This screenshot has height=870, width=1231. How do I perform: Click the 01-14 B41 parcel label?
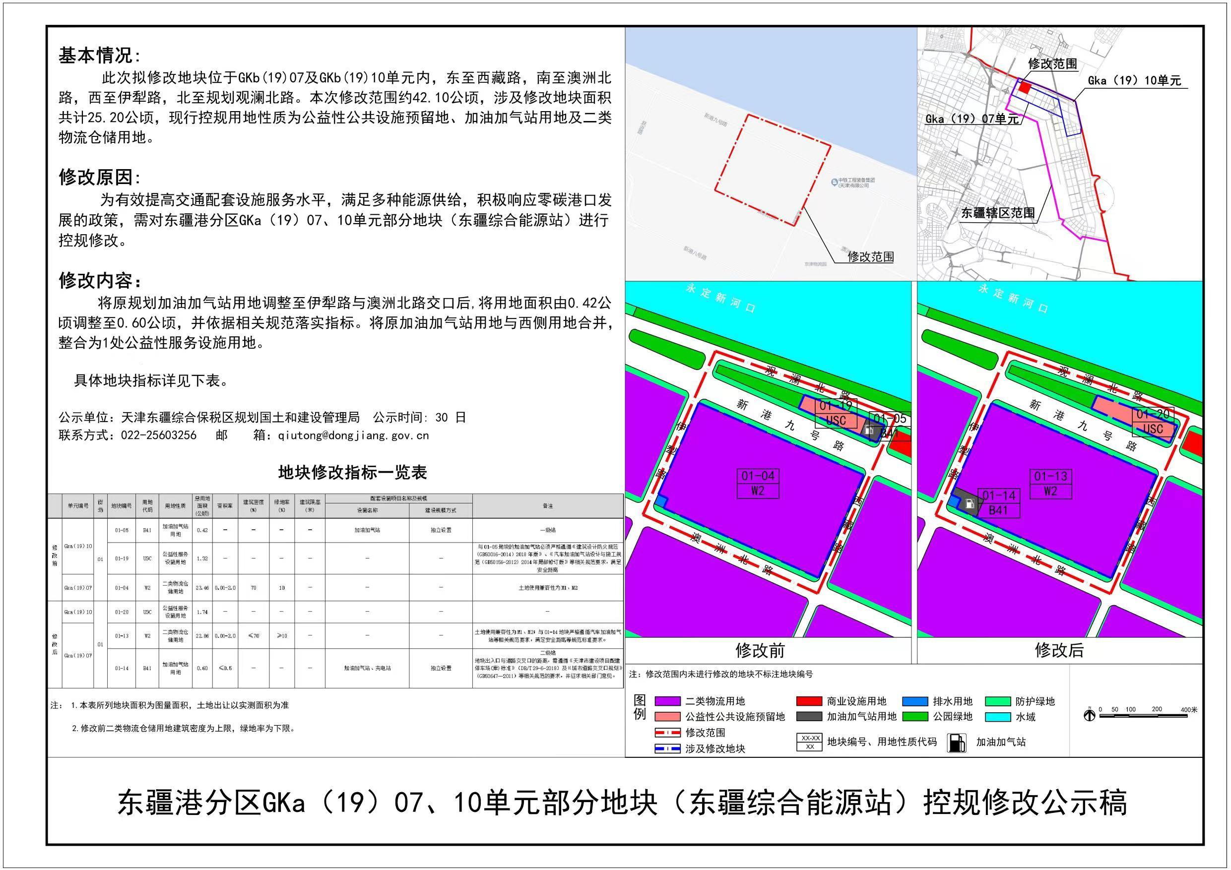coord(998,503)
